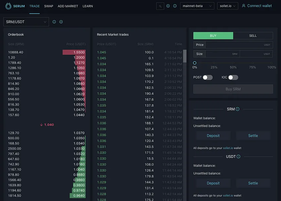Click the info icon next to SRM/USDT selector
Viewport: 281px width, 201px height.
pyautogui.click(x=54, y=22)
